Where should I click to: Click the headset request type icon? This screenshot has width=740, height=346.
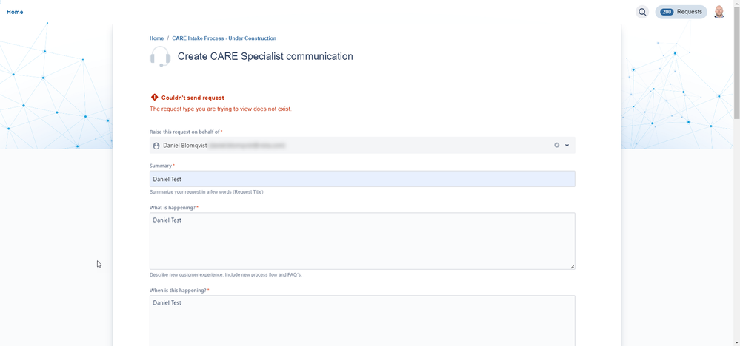pyautogui.click(x=160, y=57)
